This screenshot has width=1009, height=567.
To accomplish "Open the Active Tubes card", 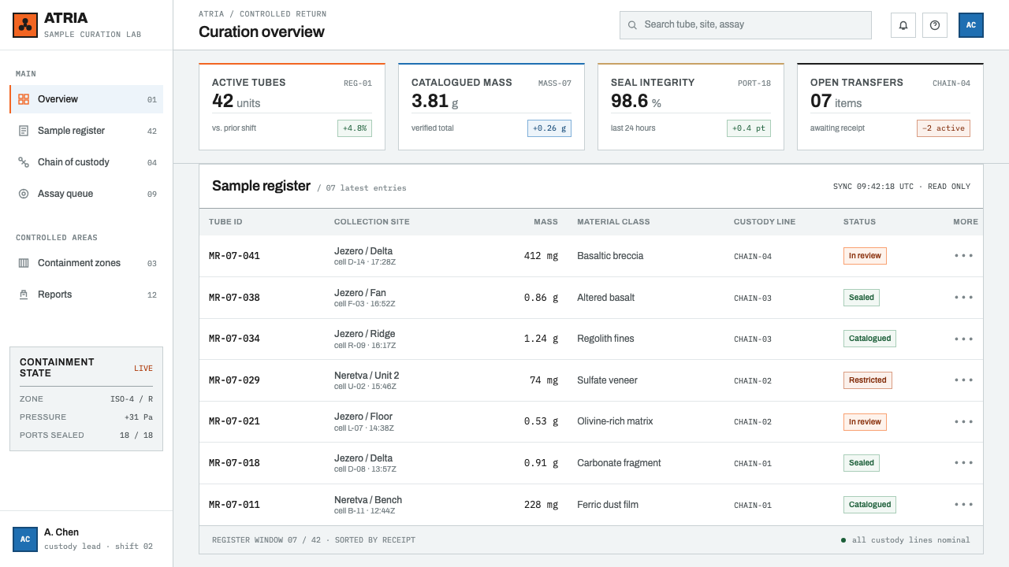I will click(x=292, y=106).
